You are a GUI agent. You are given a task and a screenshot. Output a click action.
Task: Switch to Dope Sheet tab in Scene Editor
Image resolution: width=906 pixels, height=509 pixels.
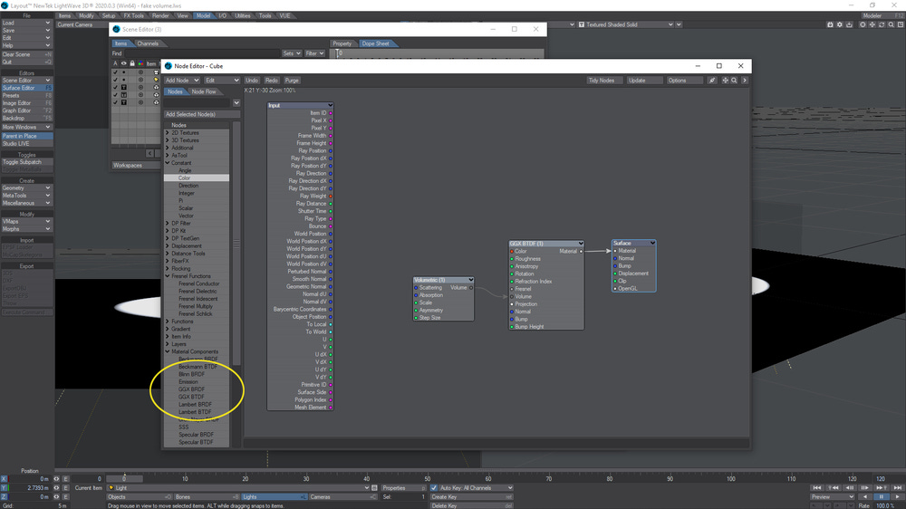coord(375,43)
